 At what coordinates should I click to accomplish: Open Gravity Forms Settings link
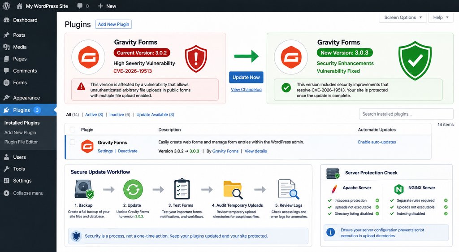105,151
